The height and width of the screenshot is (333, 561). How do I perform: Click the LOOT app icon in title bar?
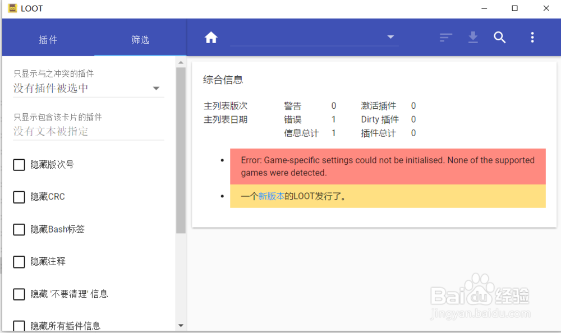tap(12, 8)
